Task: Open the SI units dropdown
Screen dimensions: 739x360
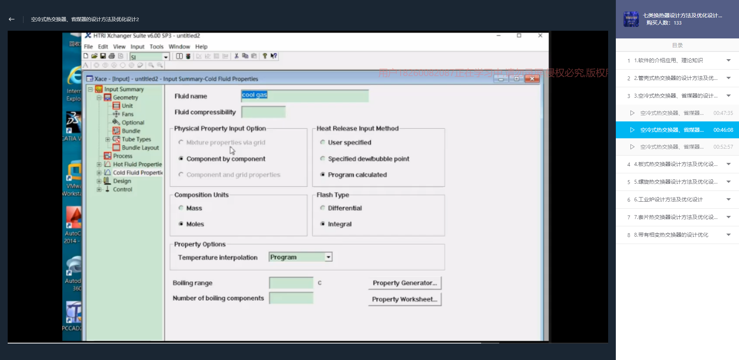Action: [x=166, y=57]
